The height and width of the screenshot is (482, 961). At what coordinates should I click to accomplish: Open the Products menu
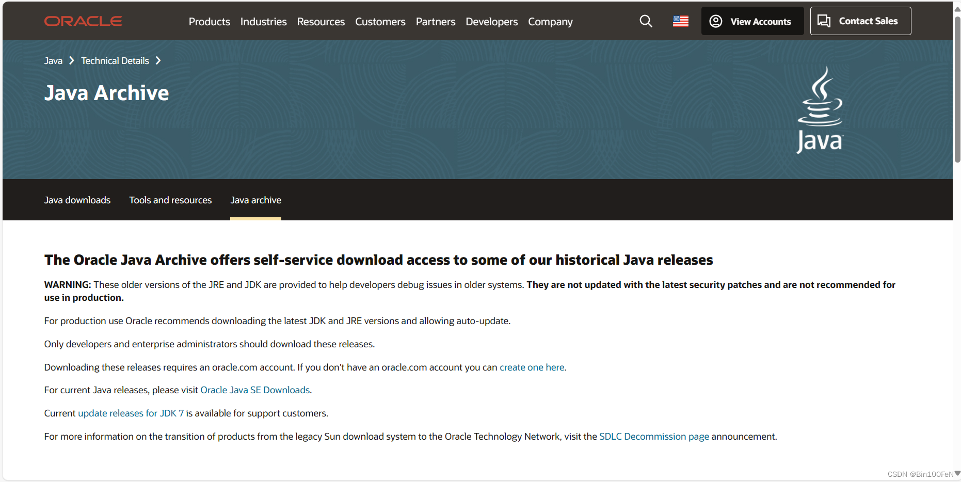pos(209,22)
